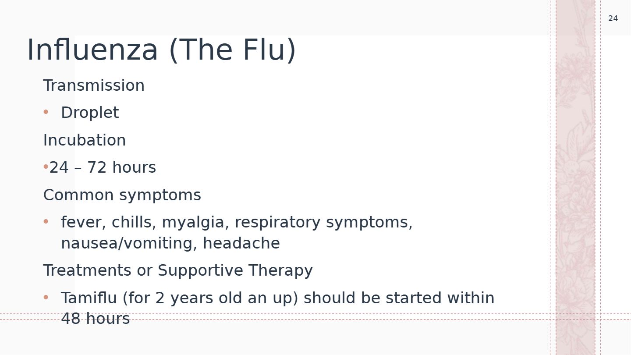The image size is (631, 355).
Task: Select the Droplet bullet text
Action: [x=90, y=113]
